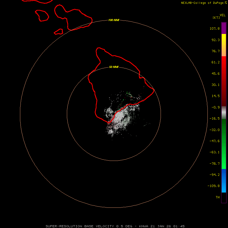Click the 92.3 legend value
The height and width of the screenshot is (228, 228).
pos(216,40)
